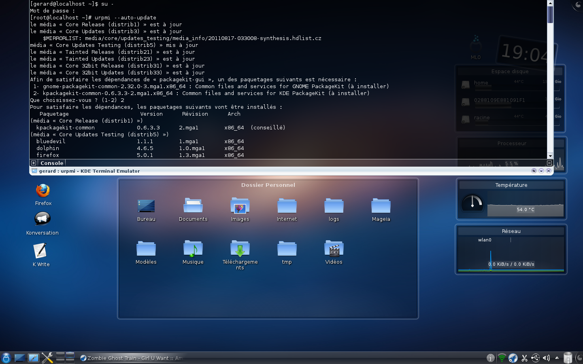Click the Amarok wolf tray icon

(513, 358)
